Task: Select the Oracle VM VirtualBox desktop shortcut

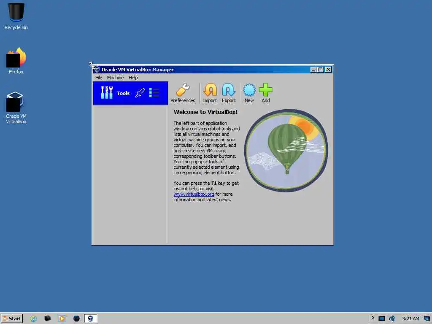Action: pyautogui.click(x=16, y=108)
